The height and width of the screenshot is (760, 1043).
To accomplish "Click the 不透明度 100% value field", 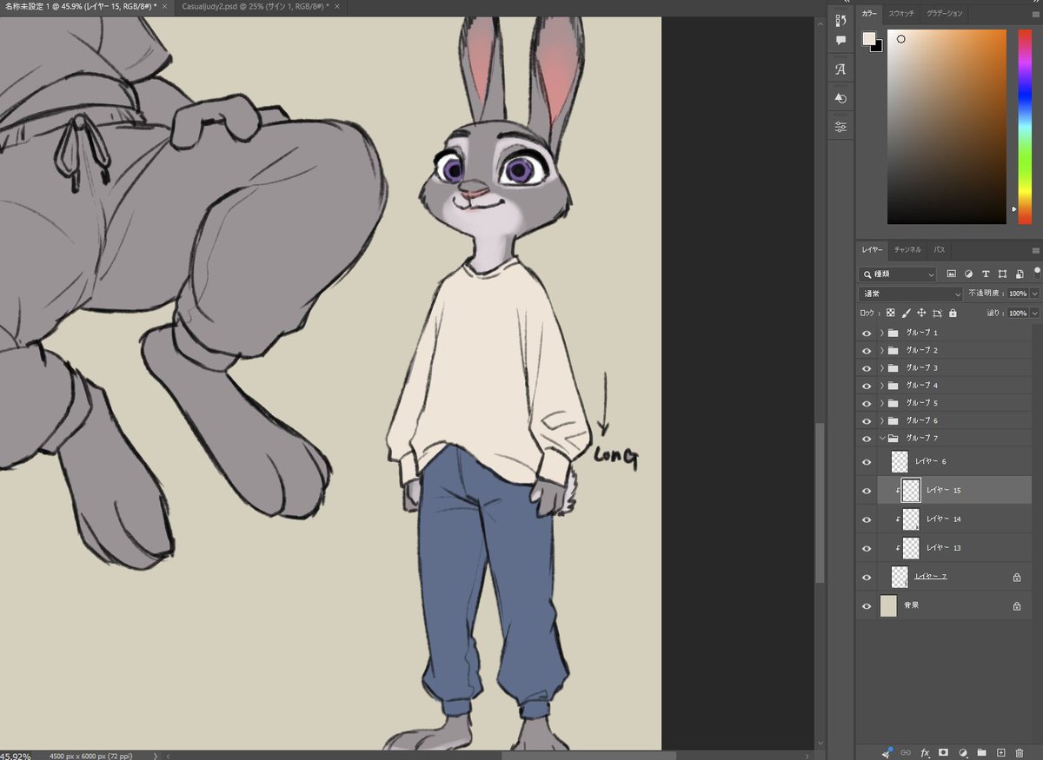I will pos(1017,294).
